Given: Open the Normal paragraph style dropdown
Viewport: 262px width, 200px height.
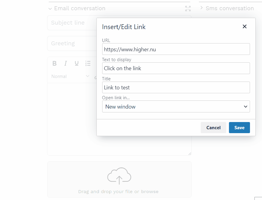Looking at the screenshot, I should (70, 76).
